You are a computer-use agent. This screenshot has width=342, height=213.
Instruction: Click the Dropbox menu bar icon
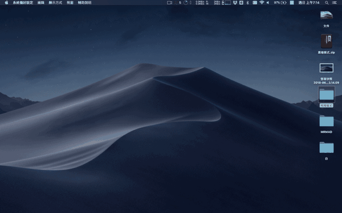[235, 3]
